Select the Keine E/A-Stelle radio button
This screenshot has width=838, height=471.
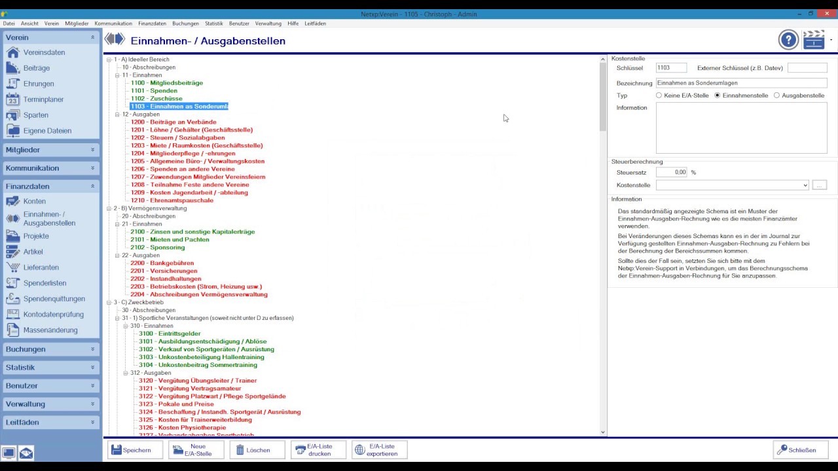[659, 96]
